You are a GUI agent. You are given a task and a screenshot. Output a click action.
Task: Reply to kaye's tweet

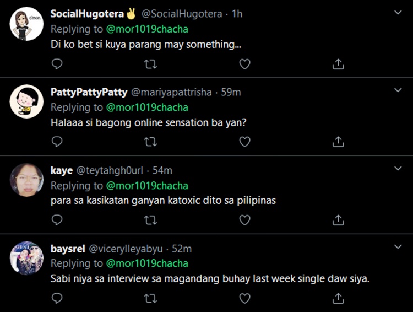[57, 220]
